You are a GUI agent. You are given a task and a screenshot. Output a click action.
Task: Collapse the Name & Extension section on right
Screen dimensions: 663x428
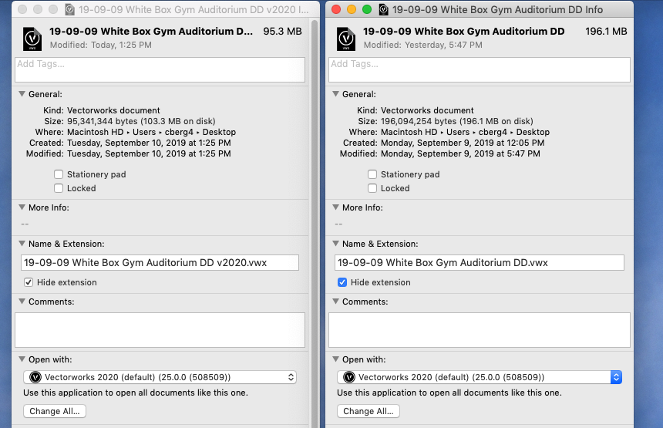335,244
